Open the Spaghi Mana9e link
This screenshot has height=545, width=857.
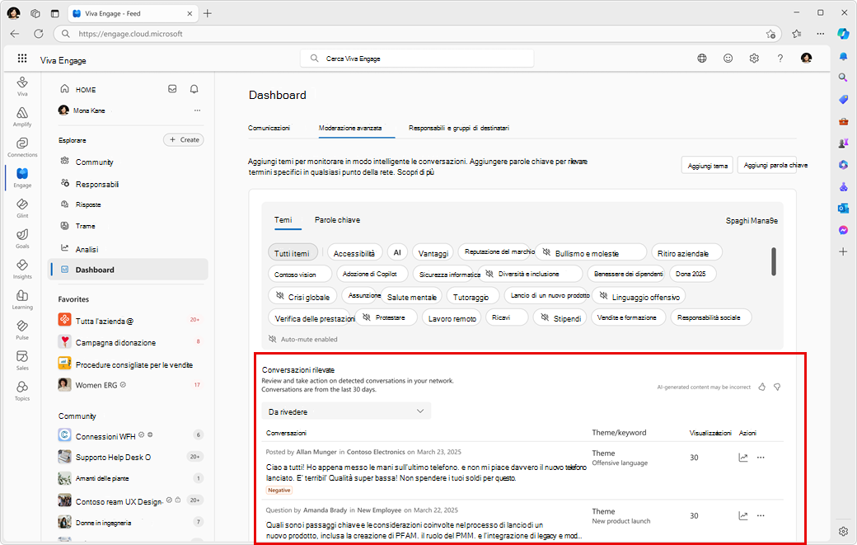pyautogui.click(x=752, y=220)
